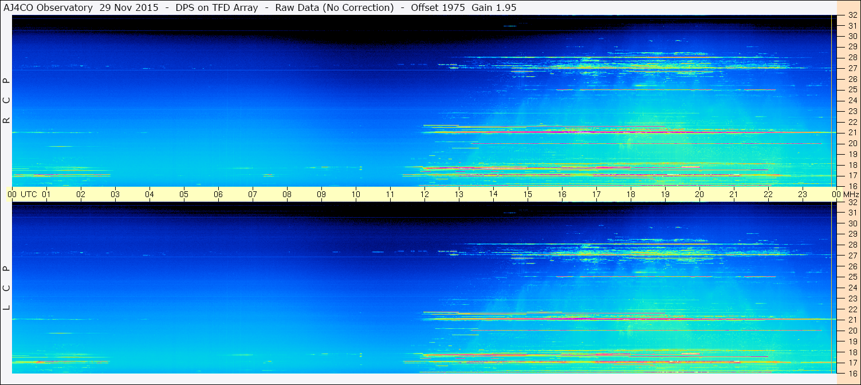Screen dimensions: 861x385
Task: Click the 19 MHz tick in LCP panel
Action: coord(852,341)
